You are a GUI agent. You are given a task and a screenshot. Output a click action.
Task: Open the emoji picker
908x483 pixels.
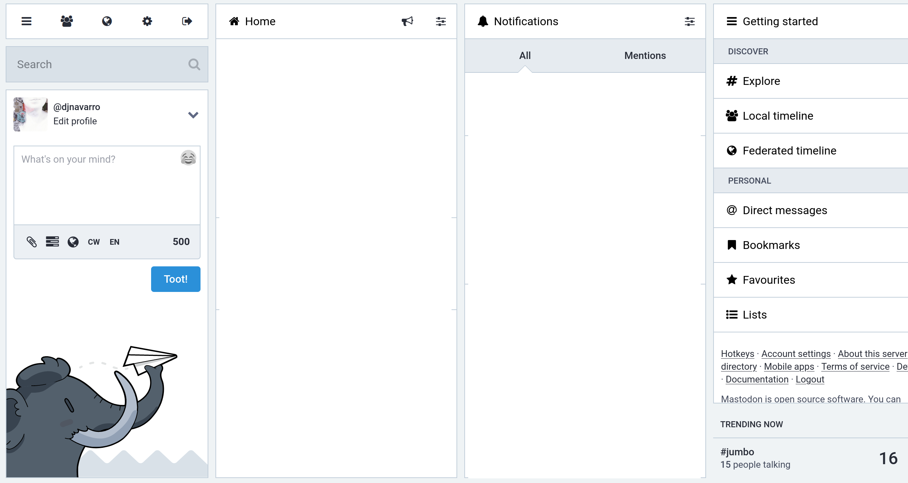click(x=188, y=158)
